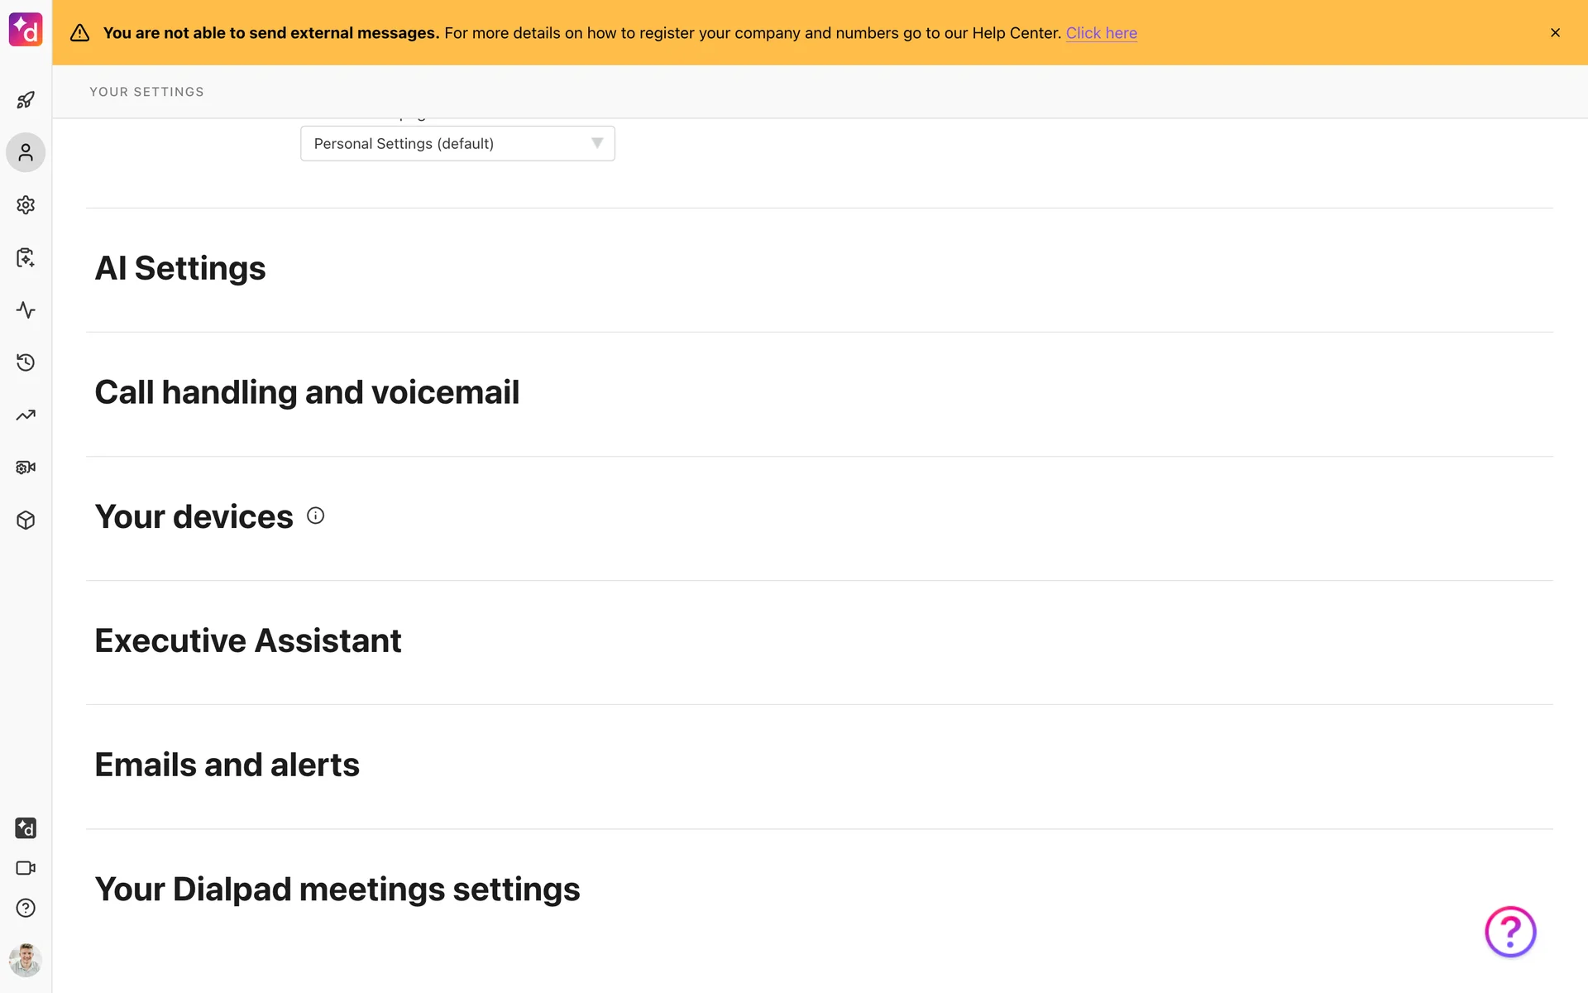The height and width of the screenshot is (993, 1588).
Task: Open the user profile settings icon
Action: coord(26,153)
